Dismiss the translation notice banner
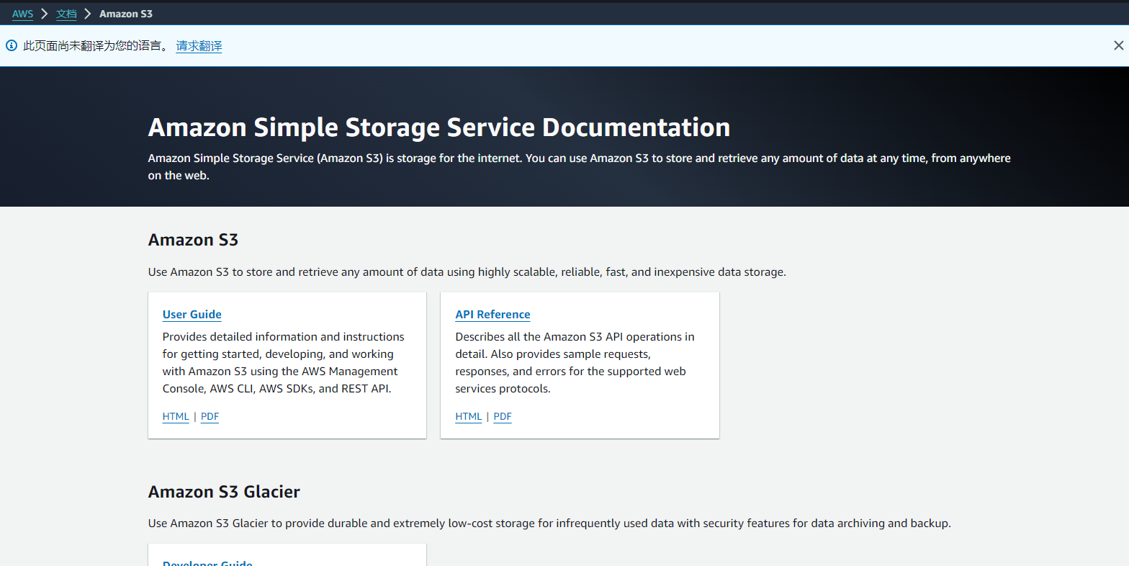1129x566 pixels. click(x=1118, y=46)
